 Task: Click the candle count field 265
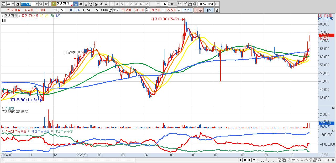[165, 4]
